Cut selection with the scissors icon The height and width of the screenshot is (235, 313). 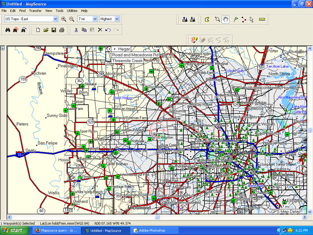(x=76, y=30)
